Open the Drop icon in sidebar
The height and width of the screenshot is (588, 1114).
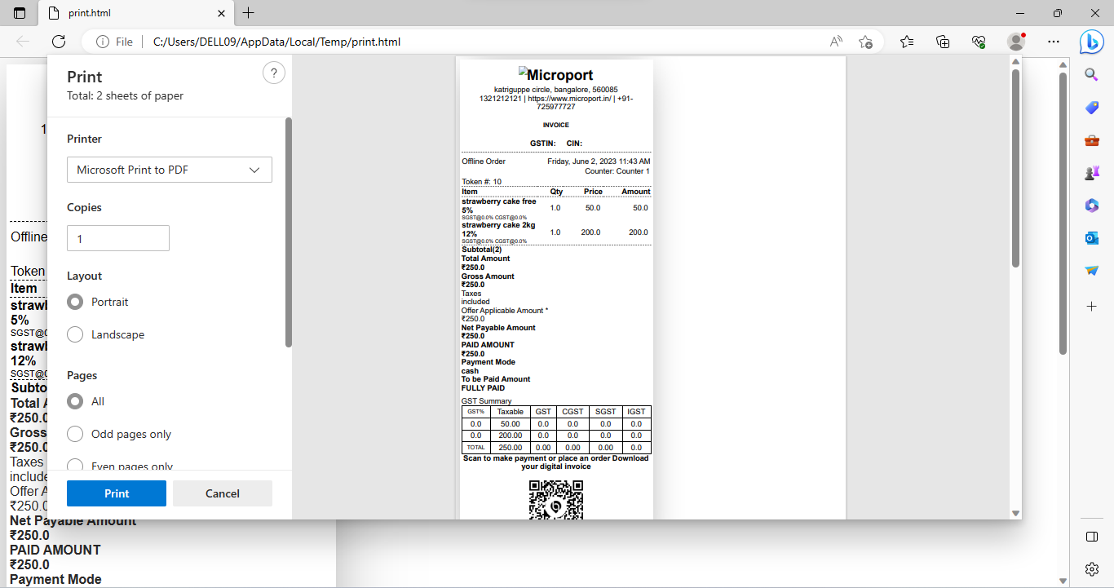(1092, 271)
